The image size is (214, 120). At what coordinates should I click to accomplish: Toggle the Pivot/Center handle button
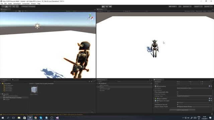25,7
